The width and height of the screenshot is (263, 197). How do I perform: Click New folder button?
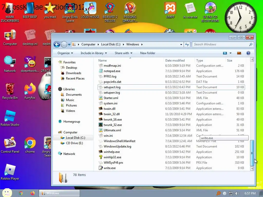148,53
